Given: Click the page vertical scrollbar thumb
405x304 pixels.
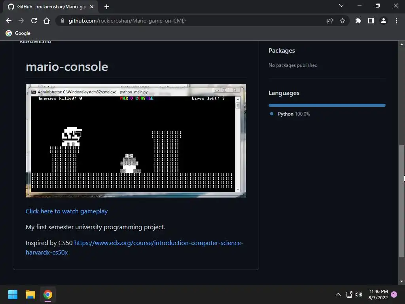Looking at the screenshot, I should pyautogui.click(x=401, y=201).
